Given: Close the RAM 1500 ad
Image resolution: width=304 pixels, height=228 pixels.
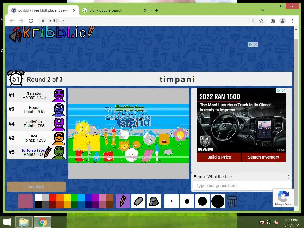Looking at the screenshot, I should pos(283,91).
